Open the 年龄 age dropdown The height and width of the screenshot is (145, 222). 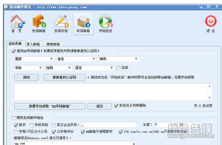[x=29, y=68]
